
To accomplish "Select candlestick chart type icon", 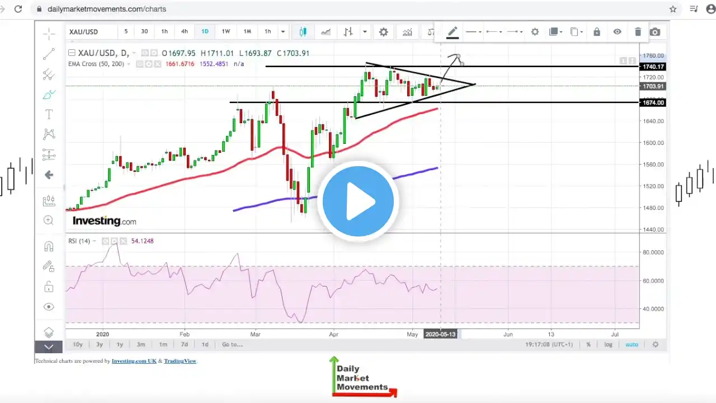I will point(303,32).
